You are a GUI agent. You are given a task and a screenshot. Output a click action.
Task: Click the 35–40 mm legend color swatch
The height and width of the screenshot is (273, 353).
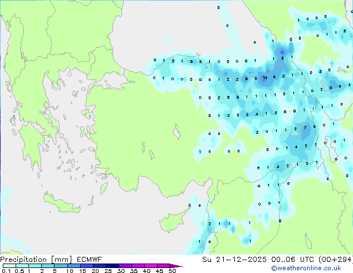tap(138, 266)
